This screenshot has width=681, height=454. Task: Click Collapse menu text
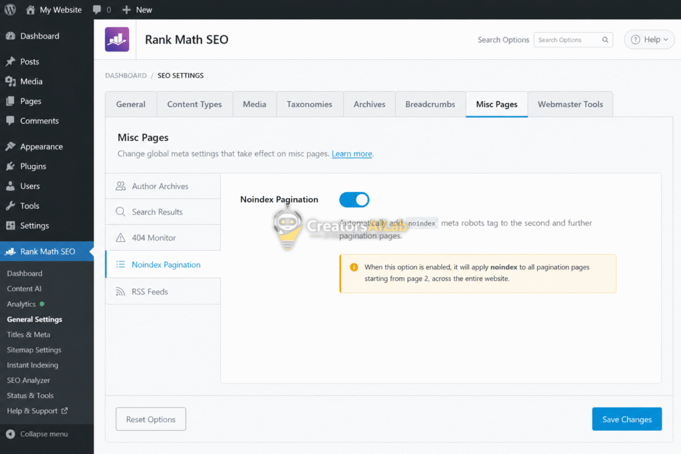[x=44, y=434]
